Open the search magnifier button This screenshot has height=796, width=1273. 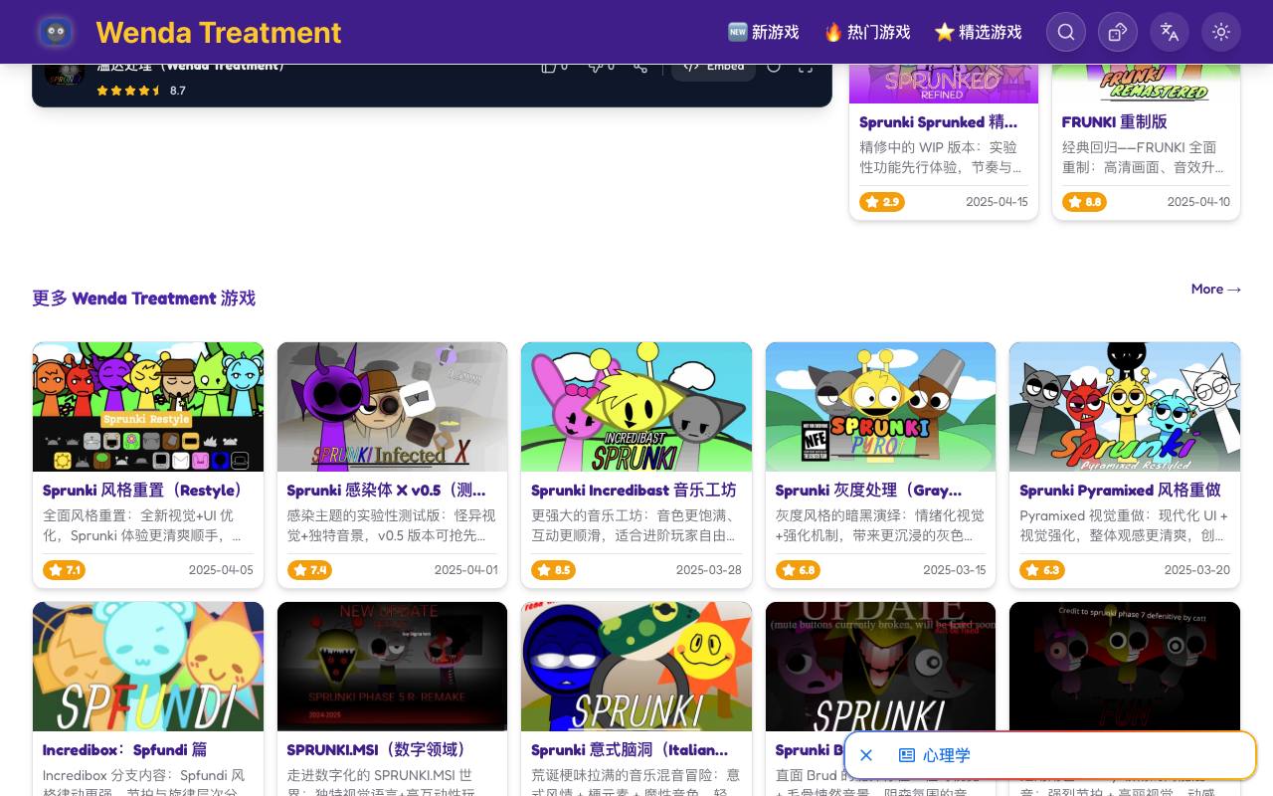click(x=1066, y=32)
